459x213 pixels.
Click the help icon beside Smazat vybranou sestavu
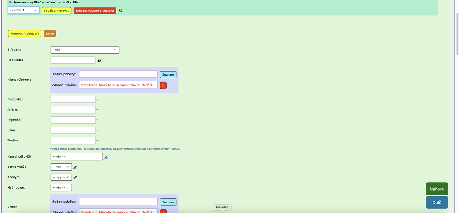121,11
